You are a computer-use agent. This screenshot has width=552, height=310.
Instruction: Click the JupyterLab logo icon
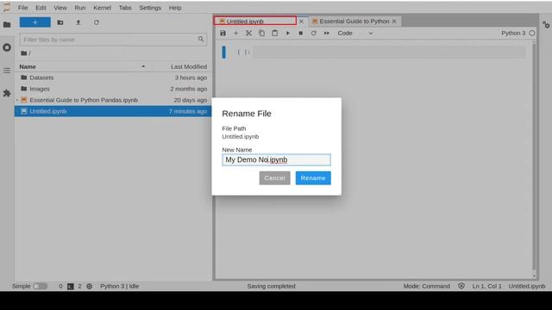[7, 8]
